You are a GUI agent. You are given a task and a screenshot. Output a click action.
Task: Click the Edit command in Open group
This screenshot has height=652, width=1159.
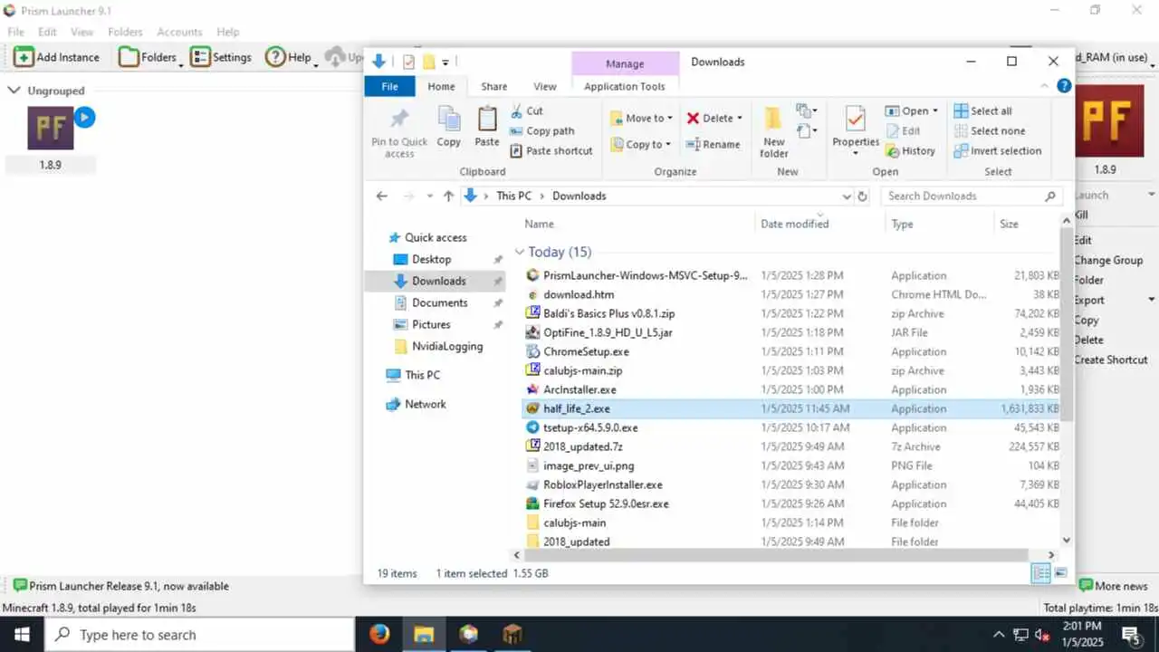click(x=903, y=130)
